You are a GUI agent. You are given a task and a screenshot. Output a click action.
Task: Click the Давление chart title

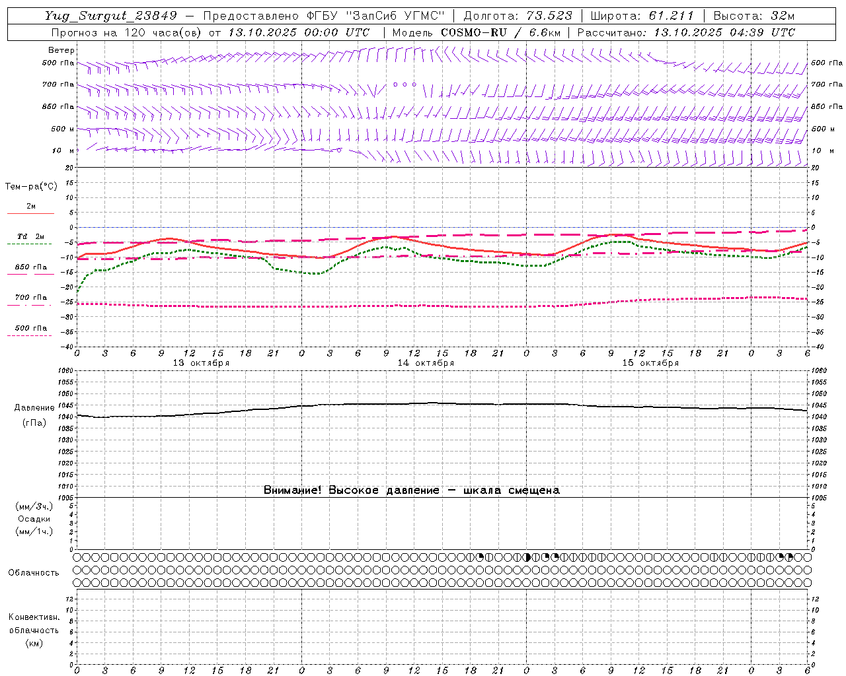[34, 408]
